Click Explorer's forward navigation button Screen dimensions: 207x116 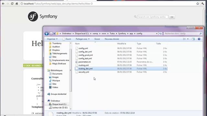[51, 34]
